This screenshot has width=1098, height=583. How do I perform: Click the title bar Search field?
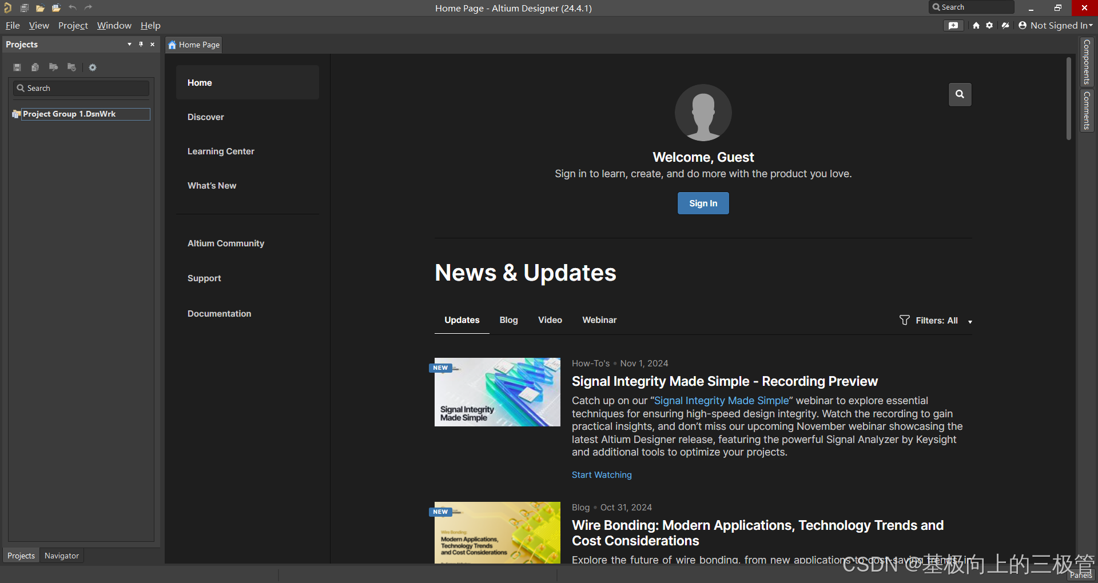pyautogui.click(x=972, y=7)
